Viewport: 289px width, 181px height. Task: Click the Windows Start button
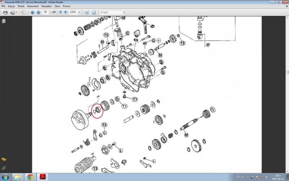tap(6, 177)
